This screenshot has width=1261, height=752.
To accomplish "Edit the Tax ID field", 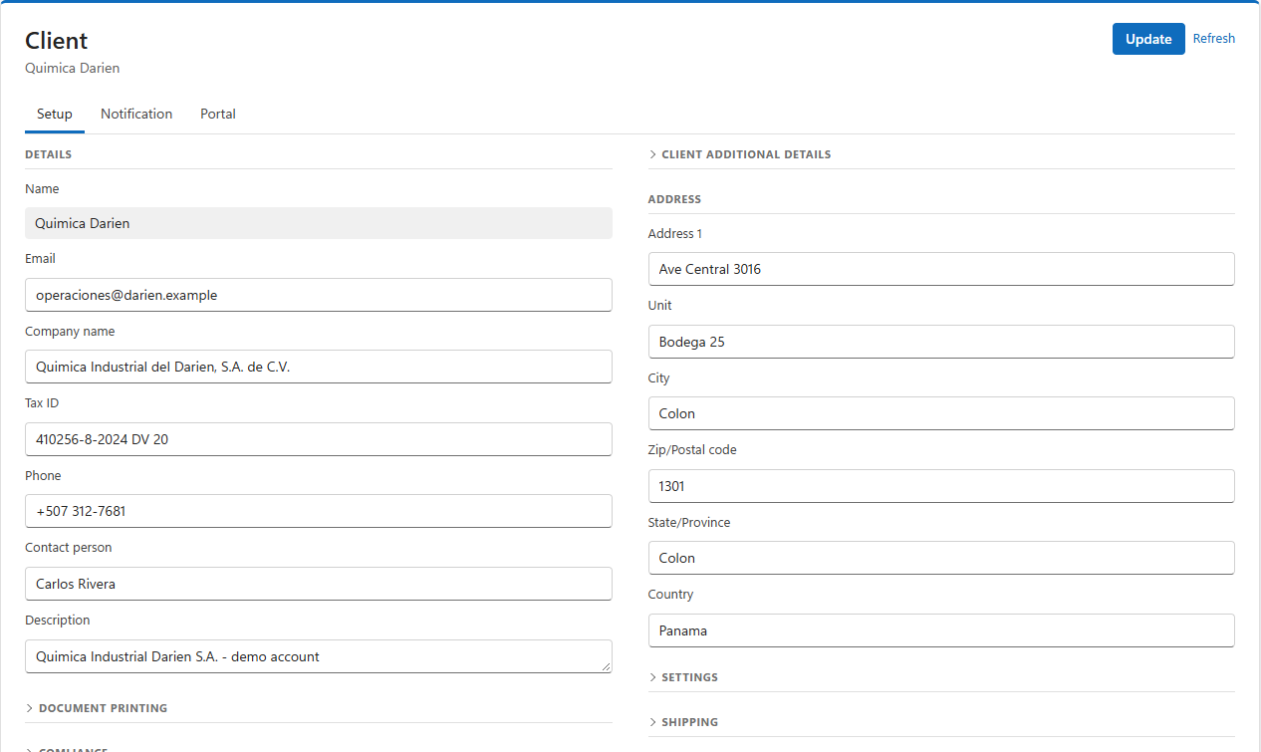I will (x=319, y=439).
